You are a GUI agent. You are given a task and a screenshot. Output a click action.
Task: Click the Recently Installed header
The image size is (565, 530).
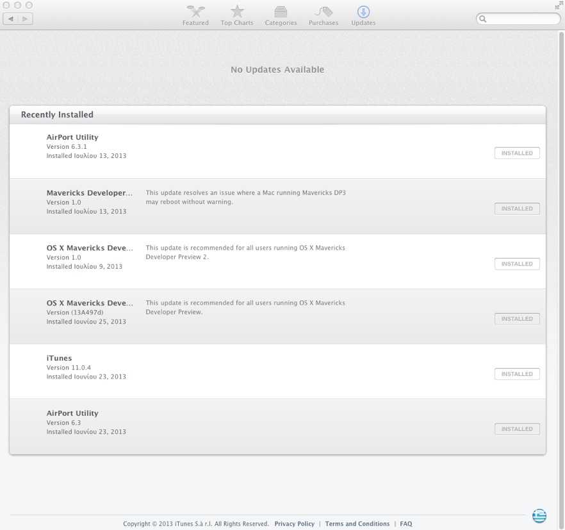tap(57, 114)
